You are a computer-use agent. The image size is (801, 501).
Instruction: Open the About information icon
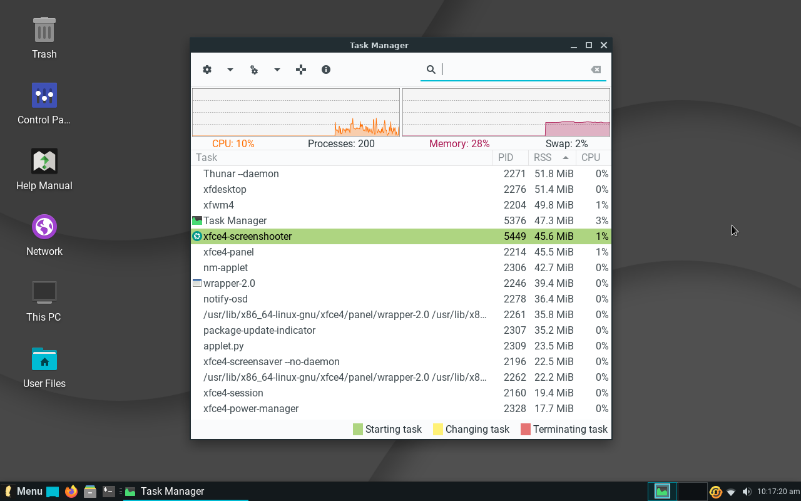click(325, 70)
